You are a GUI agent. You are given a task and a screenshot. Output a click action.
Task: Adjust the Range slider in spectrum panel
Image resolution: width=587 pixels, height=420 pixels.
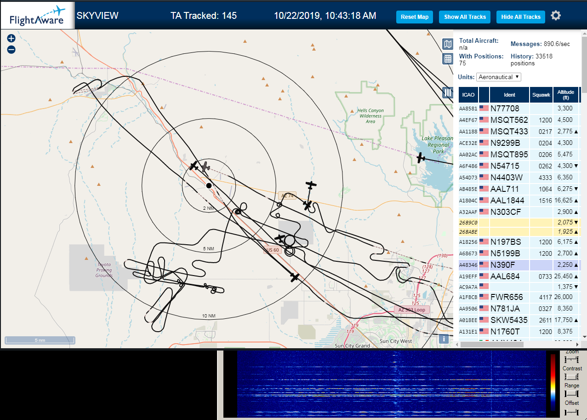coord(572,394)
